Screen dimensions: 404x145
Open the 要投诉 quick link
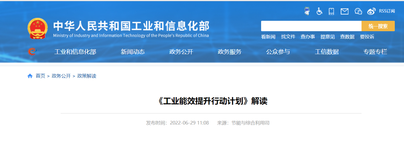(x=367, y=37)
